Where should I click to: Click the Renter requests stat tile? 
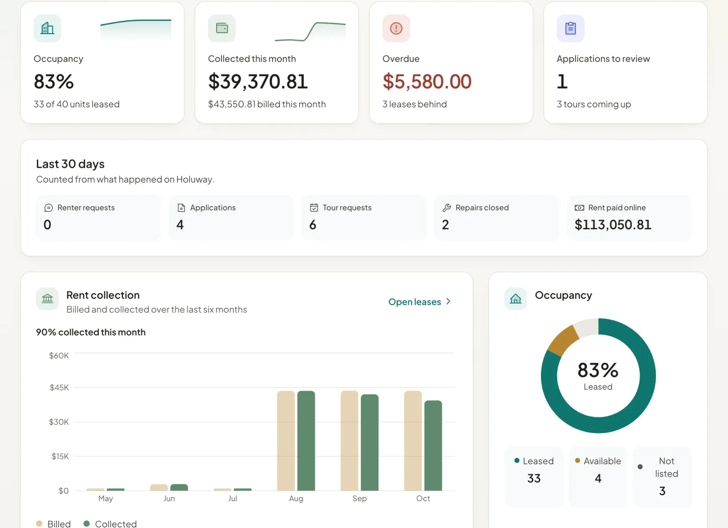(98, 218)
